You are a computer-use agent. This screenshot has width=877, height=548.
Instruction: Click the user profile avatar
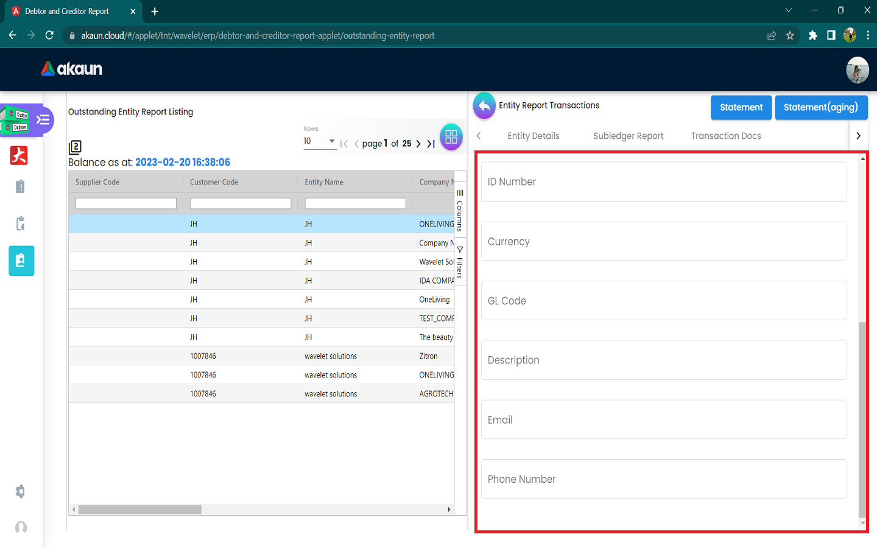tap(857, 70)
